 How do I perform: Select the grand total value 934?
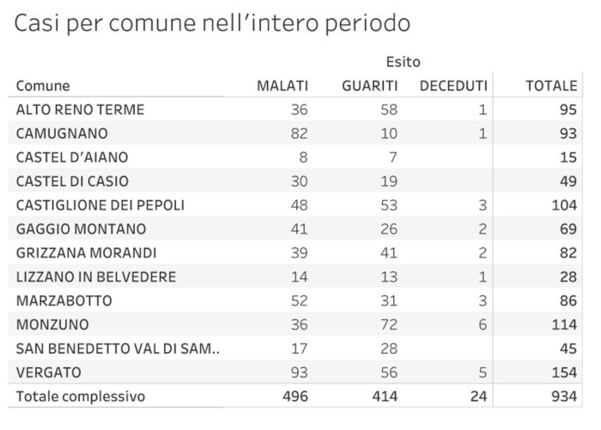tap(563, 397)
